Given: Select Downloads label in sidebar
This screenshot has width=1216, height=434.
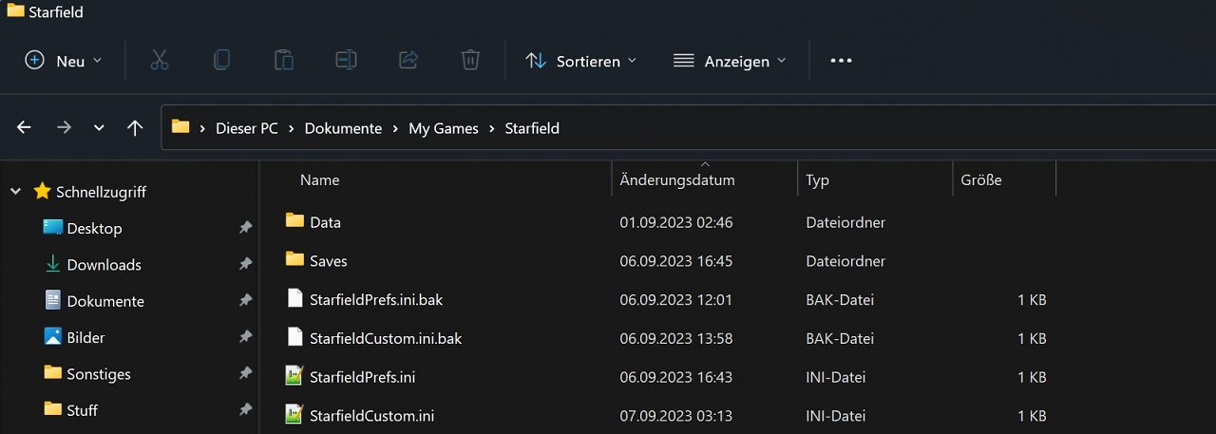Looking at the screenshot, I should point(104,265).
